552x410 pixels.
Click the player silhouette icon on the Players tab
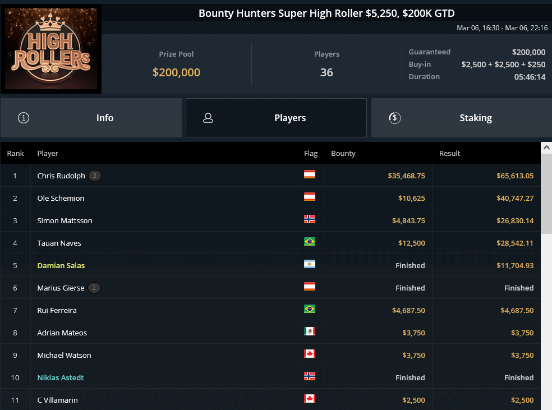coord(208,118)
